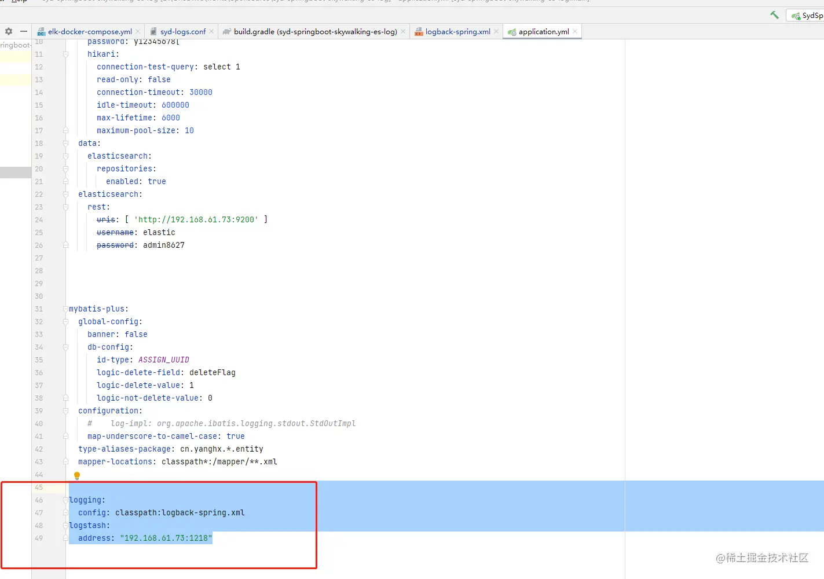Click the yellow lightbulb intention icon
The height and width of the screenshot is (579, 824).
pyautogui.click(x=77, y=476)
